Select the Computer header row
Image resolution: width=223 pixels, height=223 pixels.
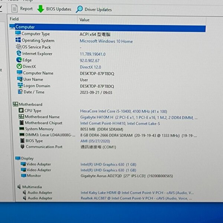coord(107,27)
